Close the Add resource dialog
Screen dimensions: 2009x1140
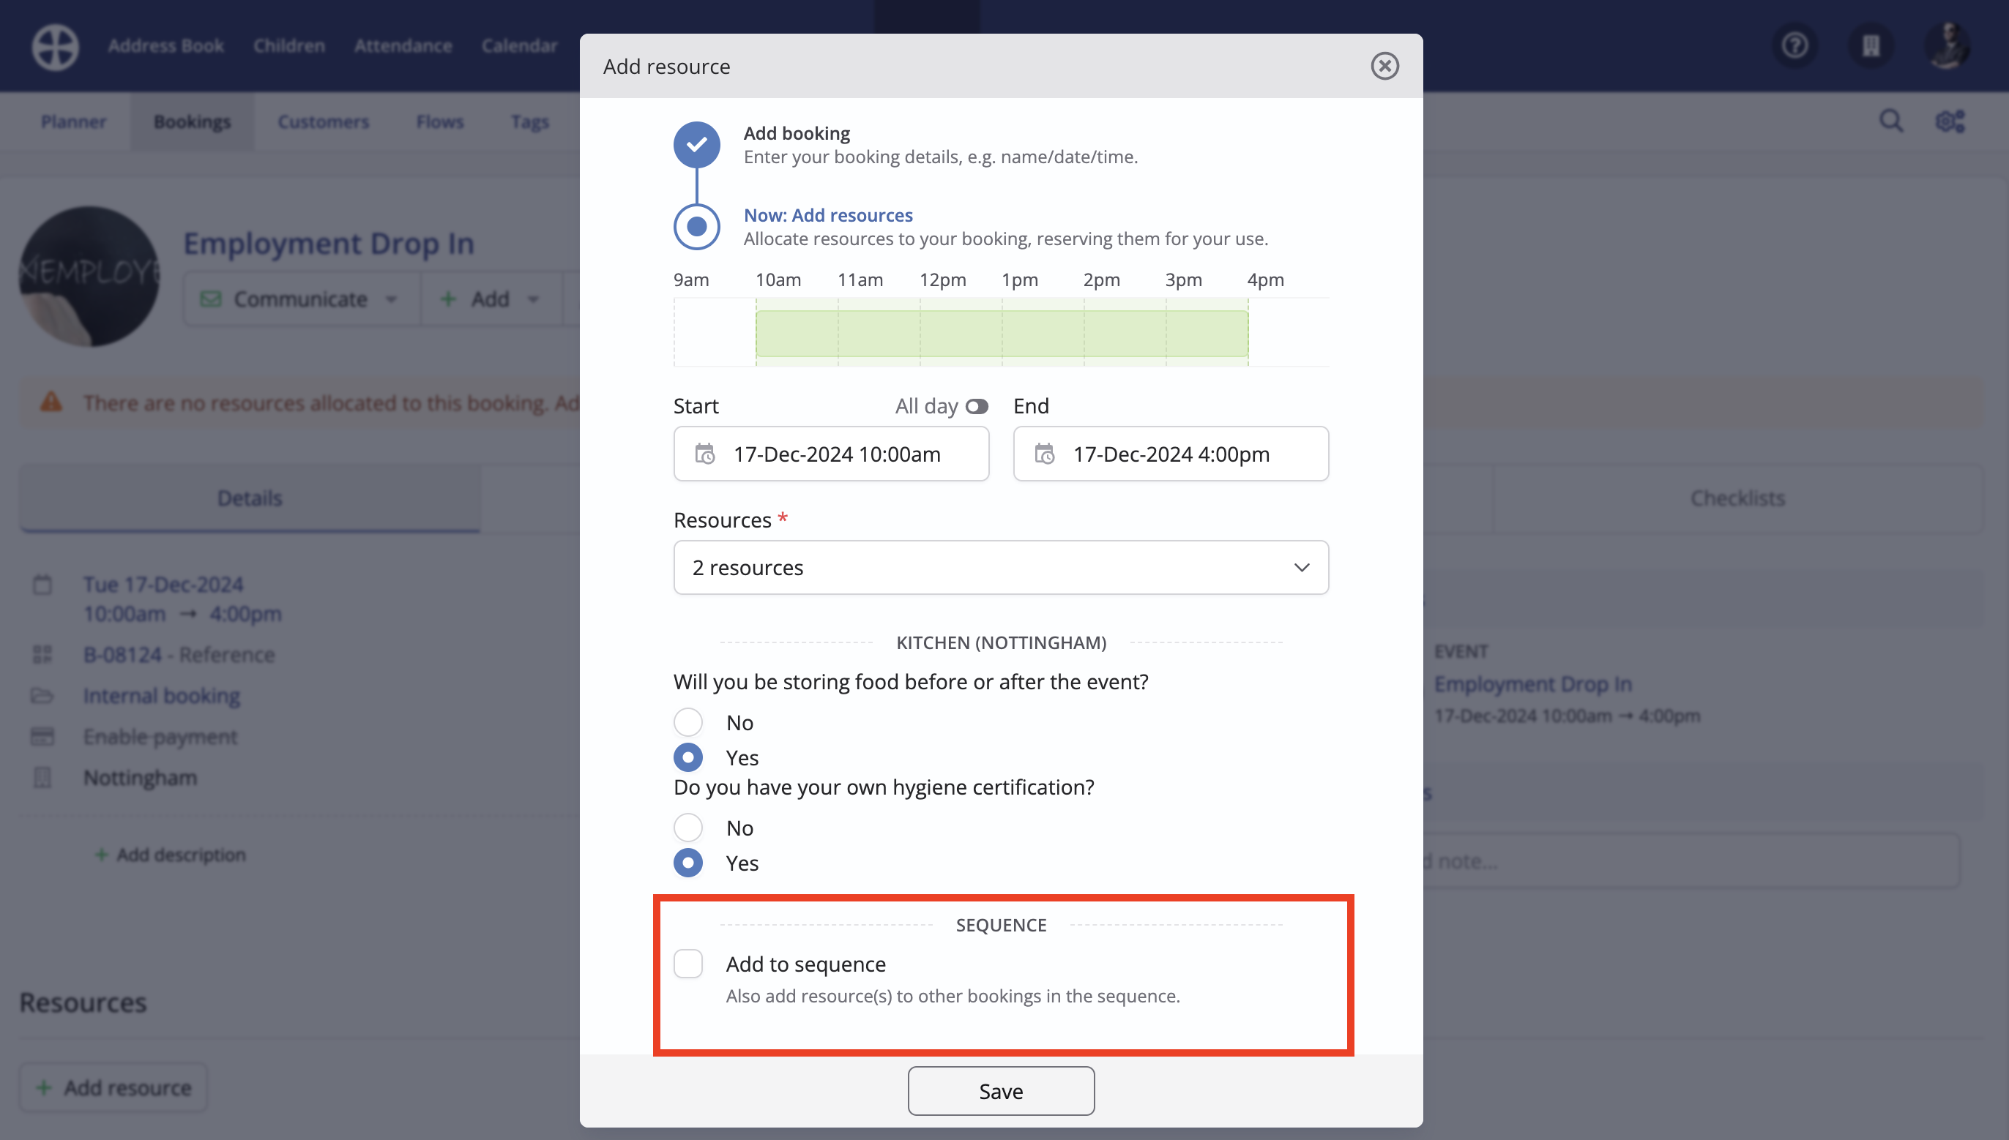[x=1384, y=66]
